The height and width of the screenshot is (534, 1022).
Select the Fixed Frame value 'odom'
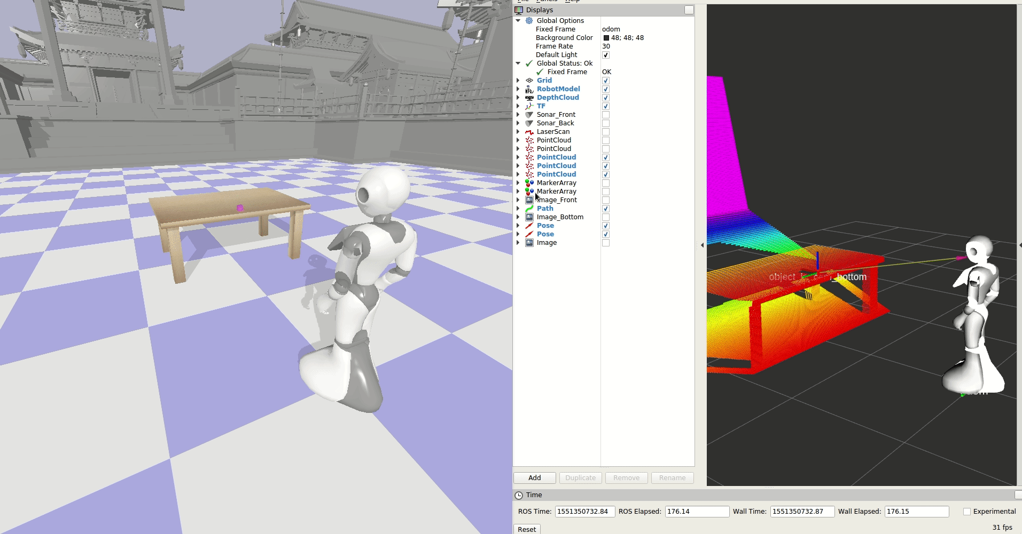(611, 29)
